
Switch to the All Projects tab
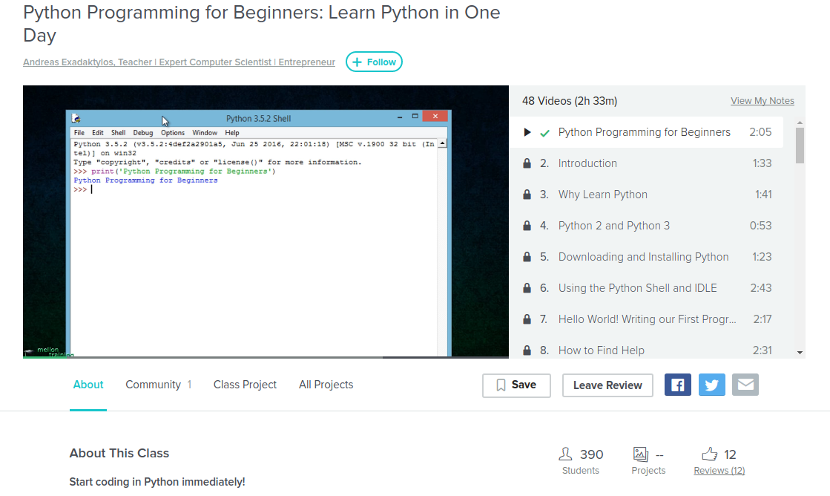pyautogui.click(x=326, y=385)
